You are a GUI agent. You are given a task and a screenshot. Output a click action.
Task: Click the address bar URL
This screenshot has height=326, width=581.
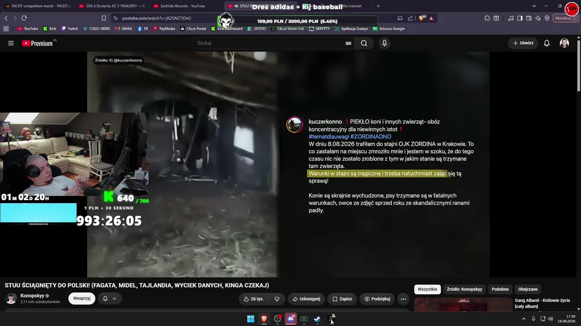[157, 18]
